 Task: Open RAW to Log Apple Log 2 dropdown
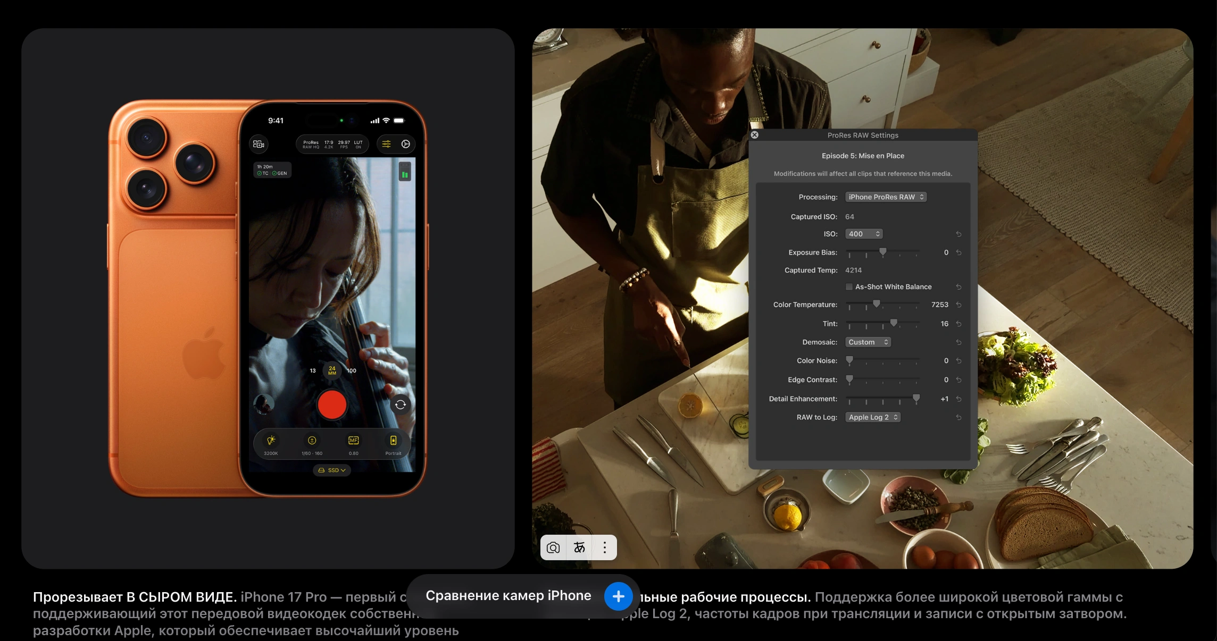(872, 417)
